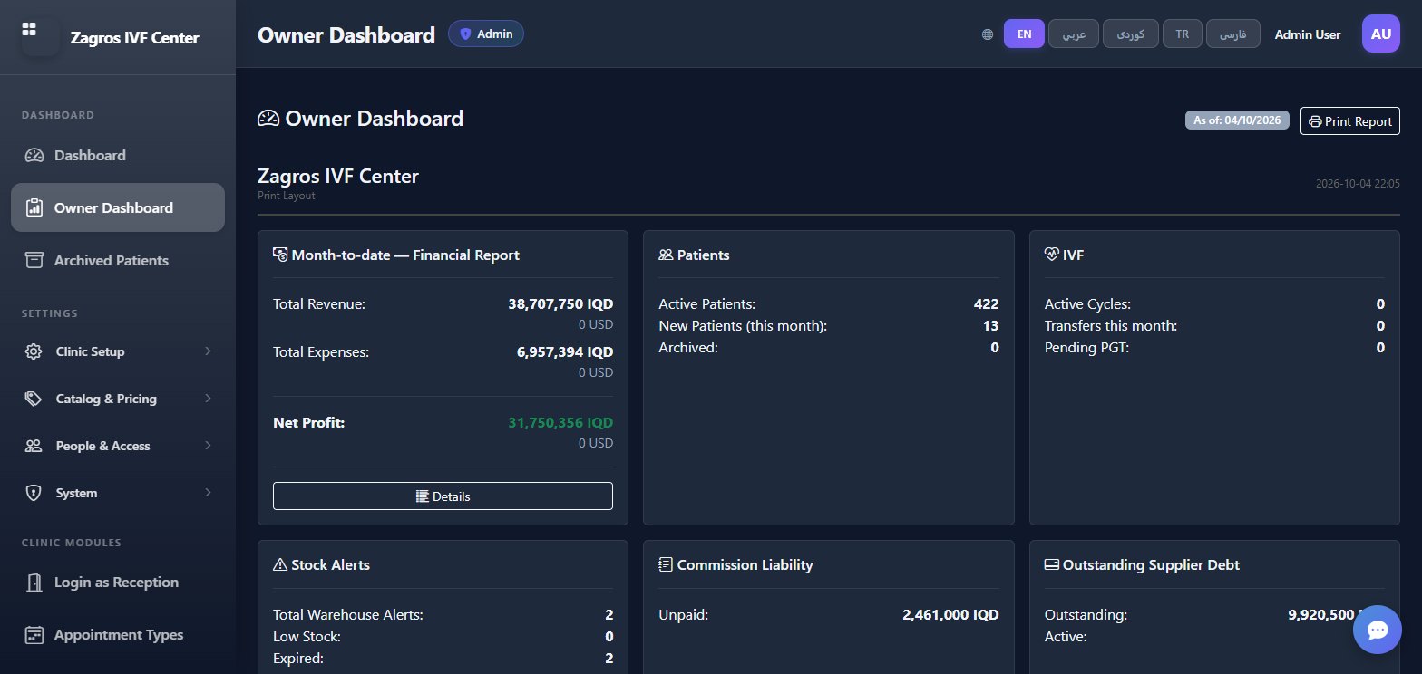This screenshot has width=1422, height=674.
Task: Open Login as Reception module
Action: pyautogui.click(x=118, y=582)
